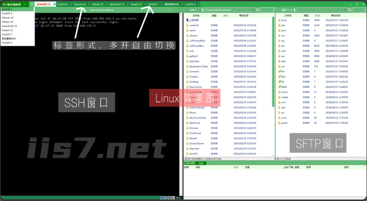
Task: Choose Deepin 15 in the server dropdown list
Action: click(18, 30)
